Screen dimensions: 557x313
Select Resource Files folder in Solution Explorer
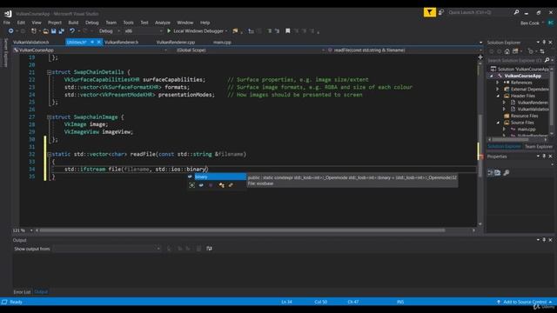524,116
